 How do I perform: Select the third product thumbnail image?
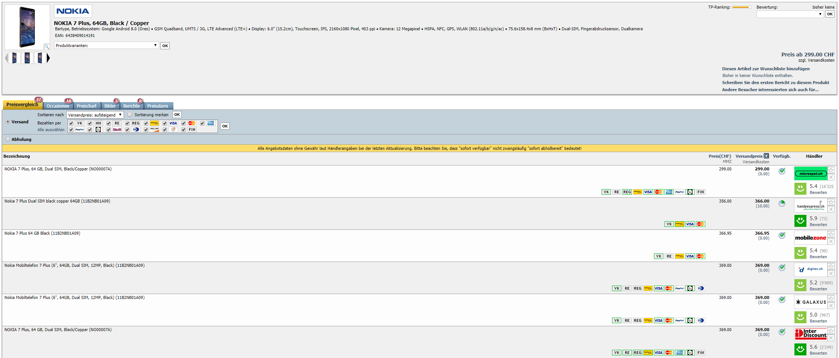[x=40, y=58]
